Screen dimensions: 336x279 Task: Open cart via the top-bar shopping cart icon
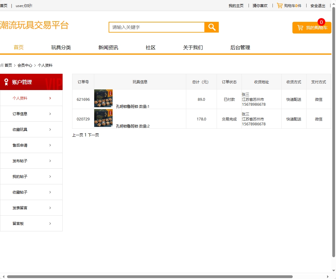280,6
